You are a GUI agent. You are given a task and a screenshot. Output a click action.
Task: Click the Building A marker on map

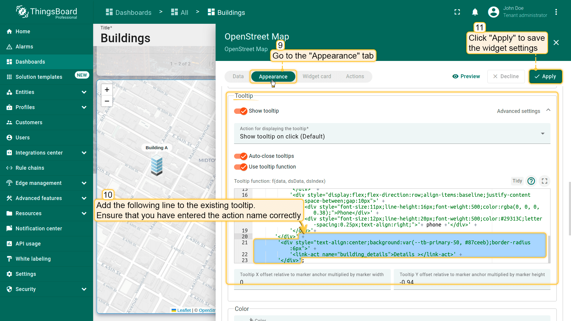pos(157,166)
